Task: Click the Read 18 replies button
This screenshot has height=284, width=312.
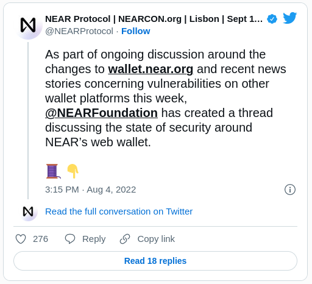Action: click(x=155, y=261)
